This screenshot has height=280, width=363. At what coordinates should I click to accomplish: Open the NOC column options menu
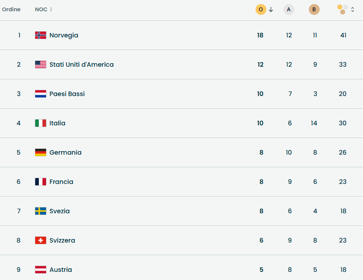coord(51,9)
